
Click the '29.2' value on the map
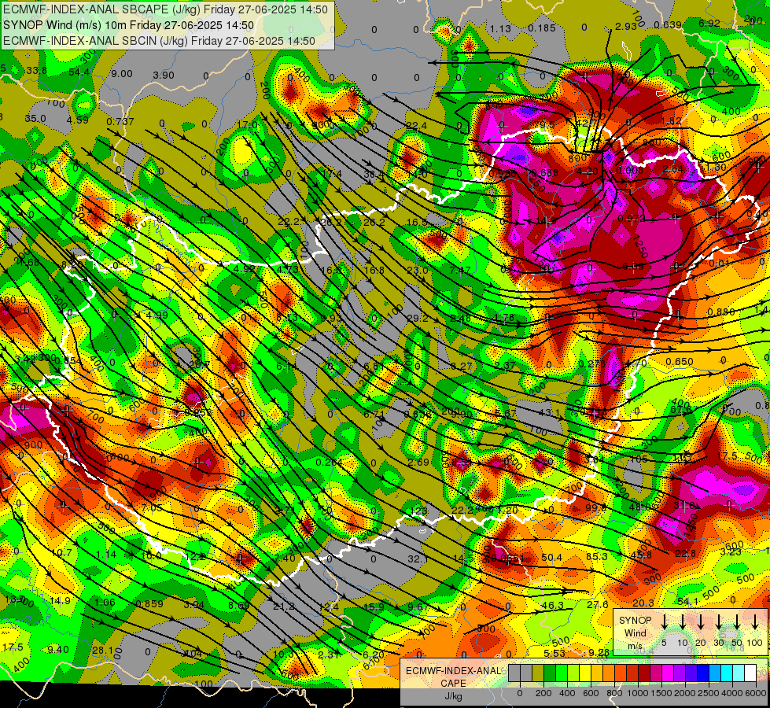[x=418, y=318]
